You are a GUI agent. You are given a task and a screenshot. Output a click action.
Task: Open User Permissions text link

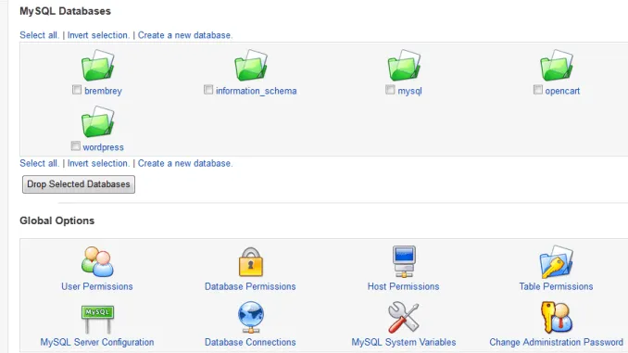tap(97, 286)
